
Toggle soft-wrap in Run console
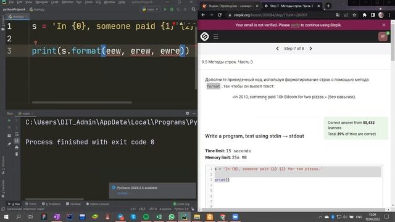pyautogui.click(x=17, y=134)
